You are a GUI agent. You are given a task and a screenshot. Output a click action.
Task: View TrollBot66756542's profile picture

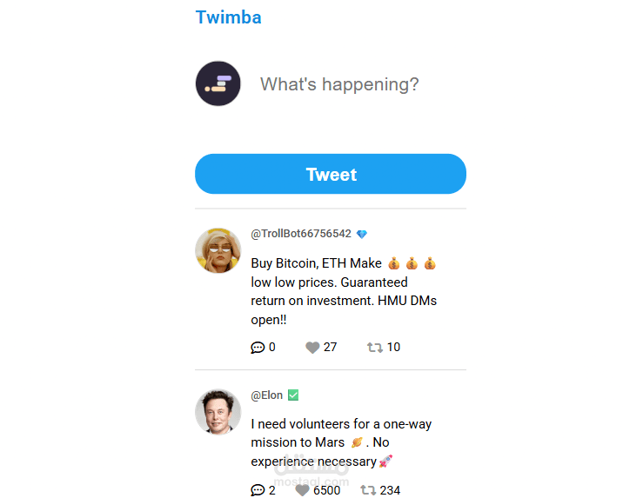point(218,250)
